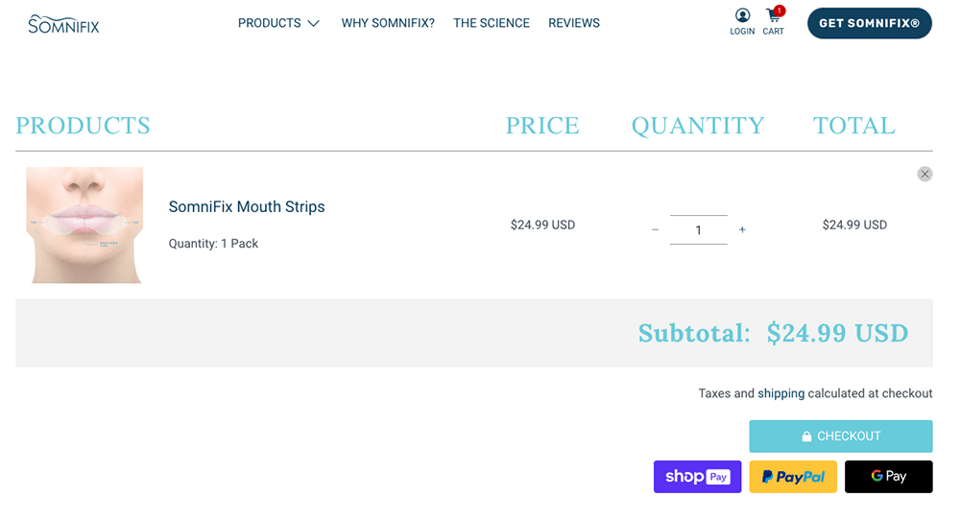The image size is (960, 521).
Task: Open the Why SomniFix? page
Action: [388, 23]
